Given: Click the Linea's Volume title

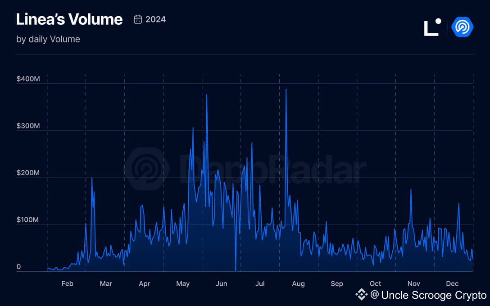Looking at the screenshot, I should click(69, 19).
